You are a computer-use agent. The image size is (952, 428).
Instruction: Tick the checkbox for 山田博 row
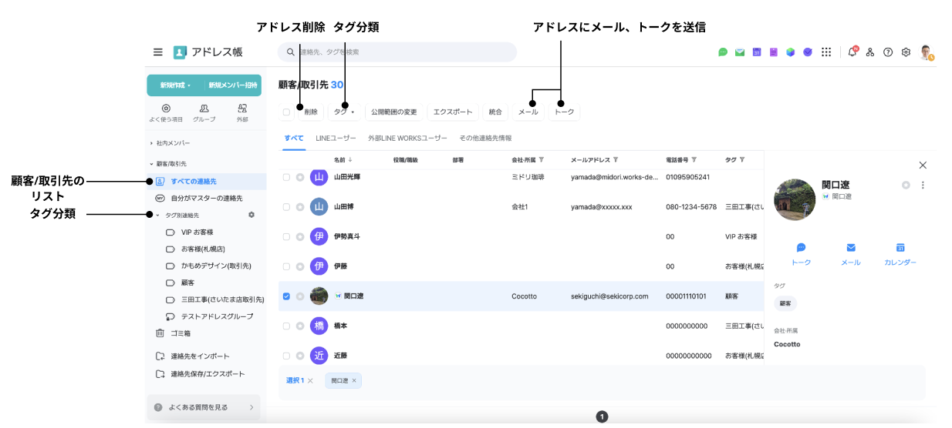pos(286,207)
